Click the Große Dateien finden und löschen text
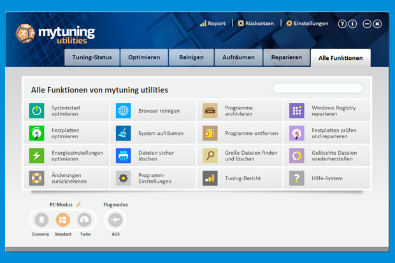 click(x=251, y=155)
